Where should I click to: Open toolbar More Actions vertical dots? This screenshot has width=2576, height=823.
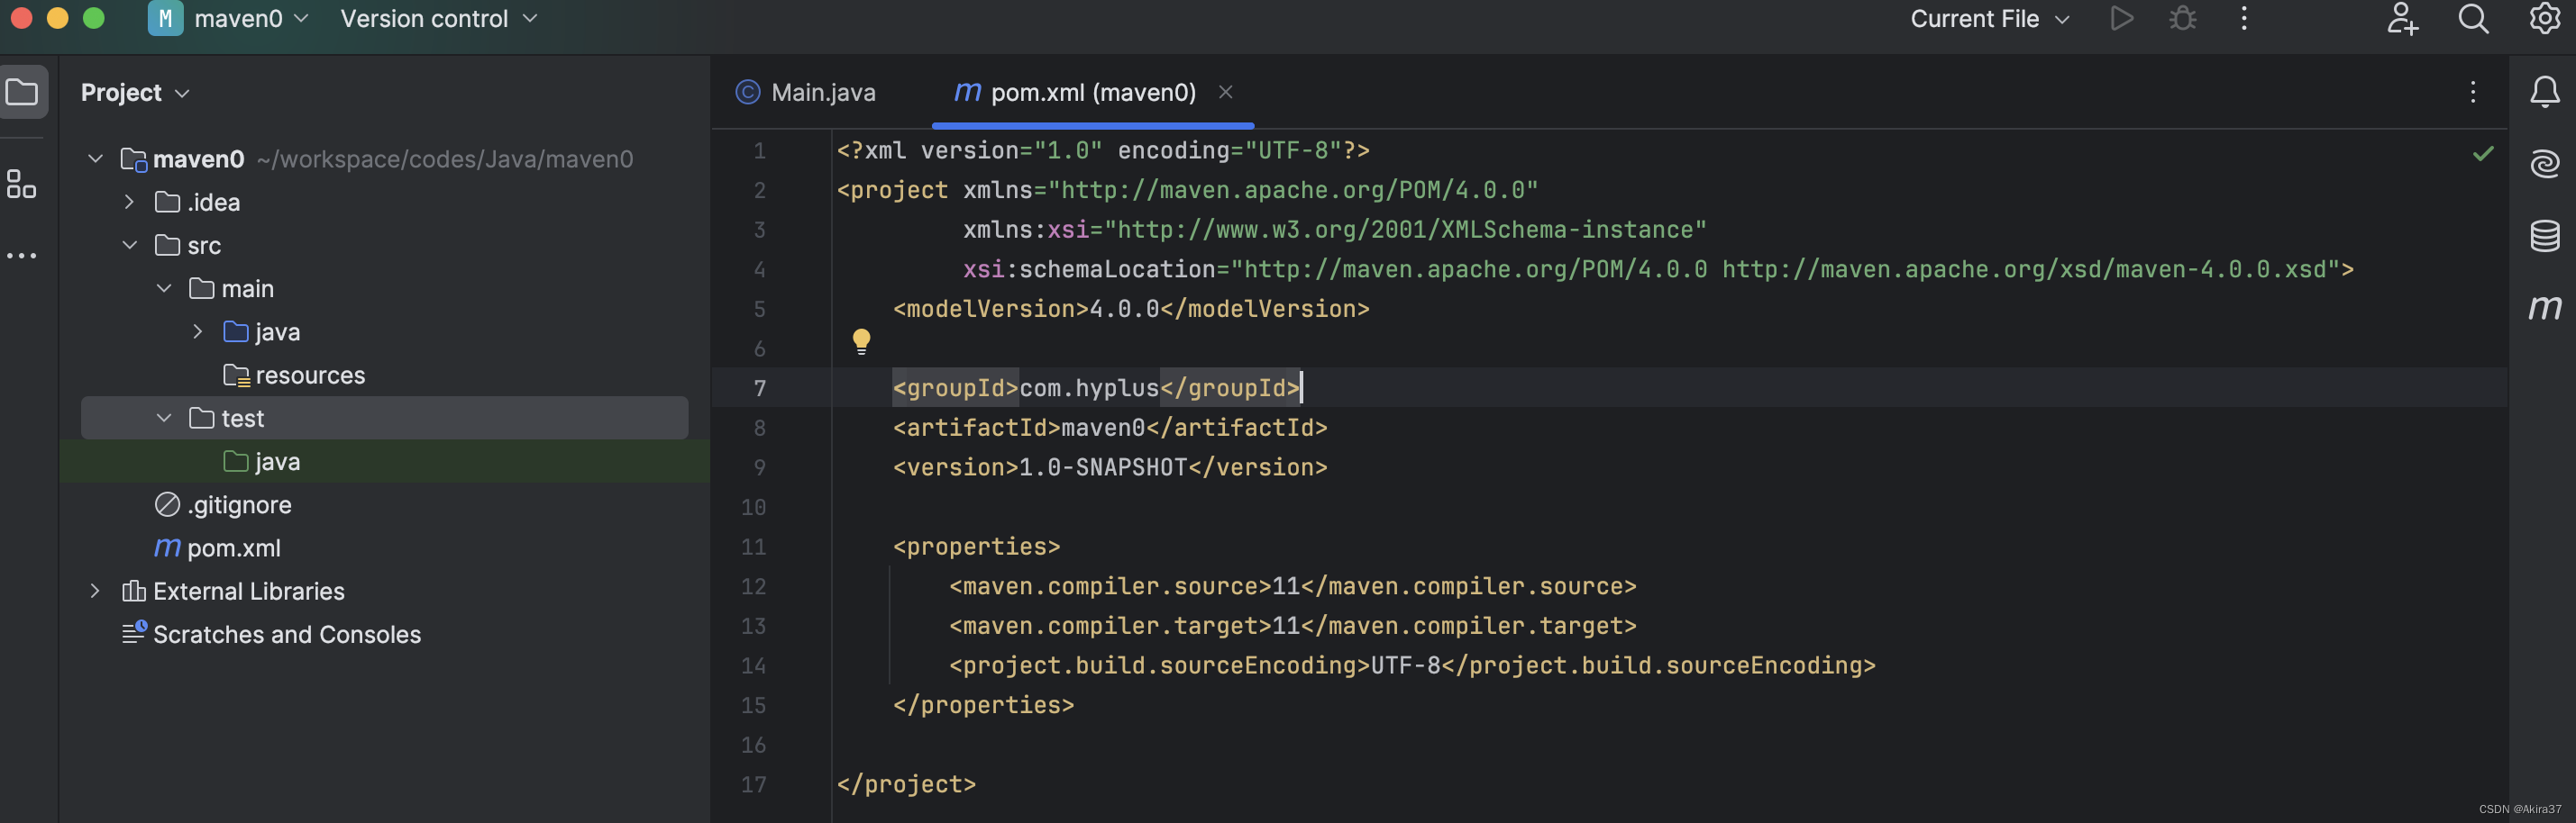[2244, 19]
